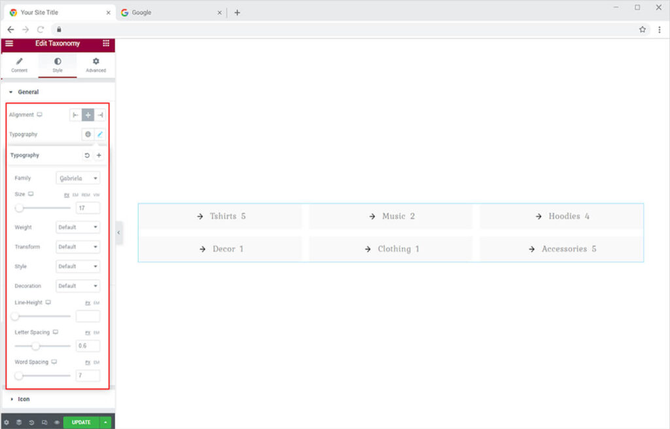Click the Word Spacing value input field
This screenshot has width=670, height=429.
(88, 376)
